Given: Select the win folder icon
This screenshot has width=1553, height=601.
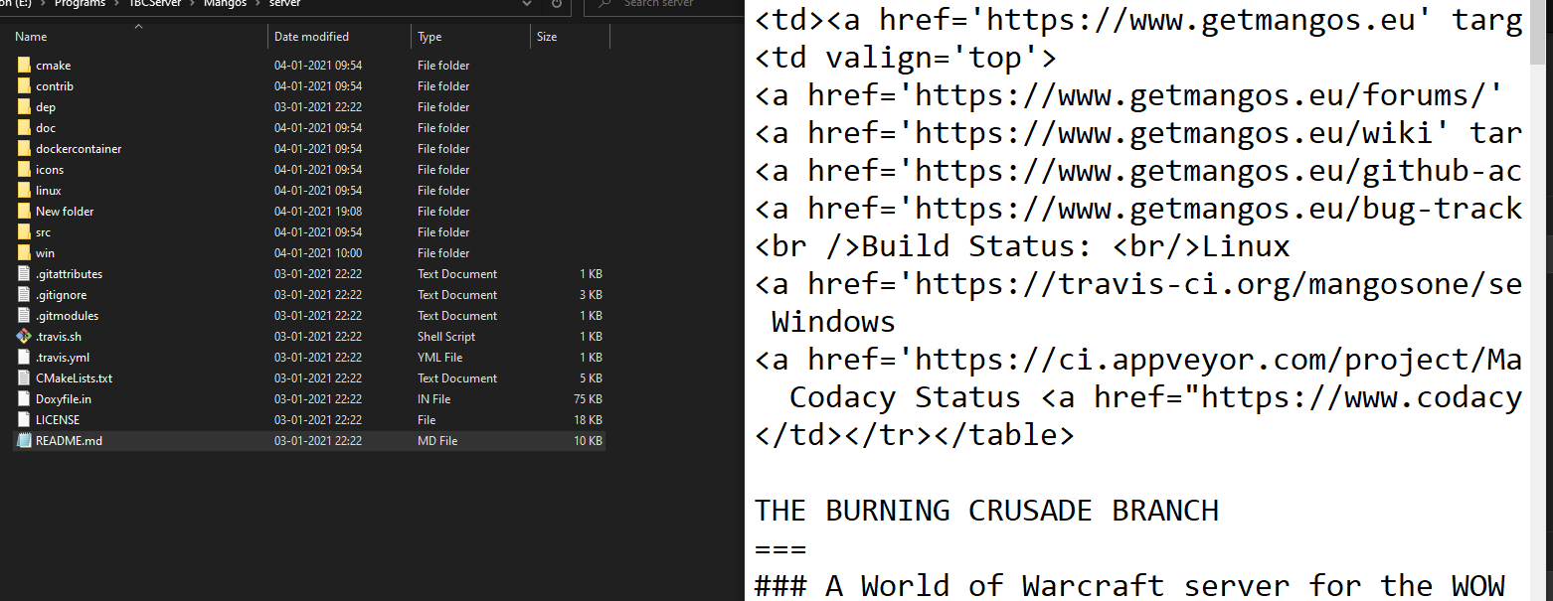Looking at the screenshot, I should tap(24, 253).
